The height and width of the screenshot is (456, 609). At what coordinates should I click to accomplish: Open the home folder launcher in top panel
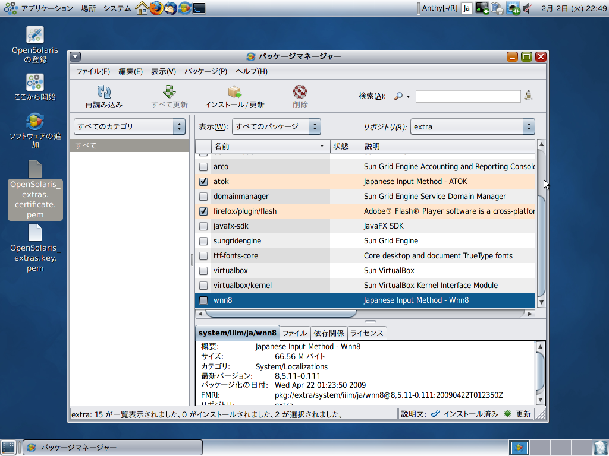142,8
